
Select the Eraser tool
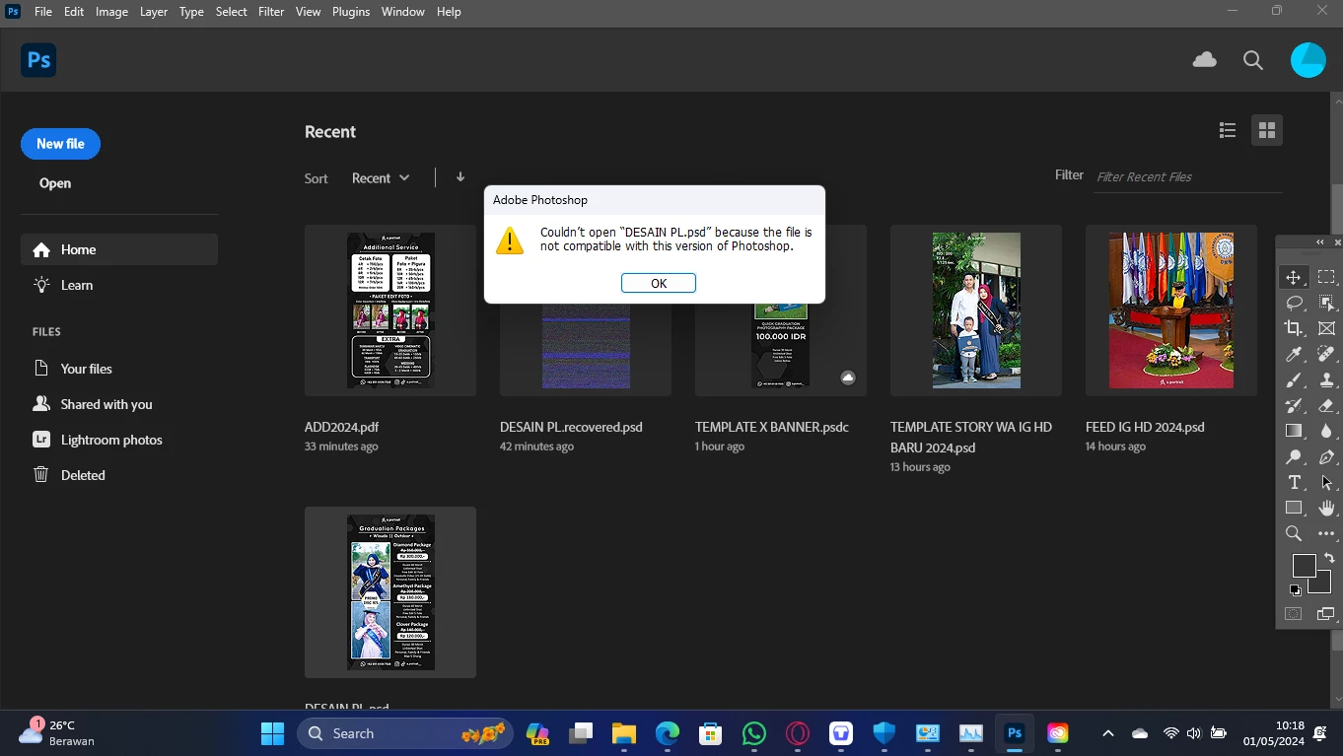tap(1326, 405)
